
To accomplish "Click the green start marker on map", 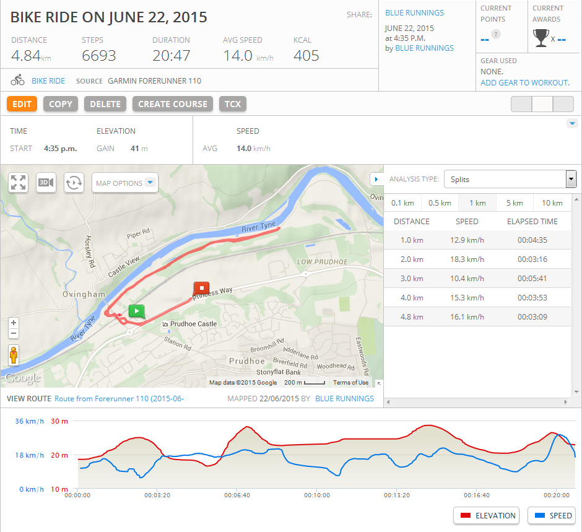I will (x=136, y=312).
